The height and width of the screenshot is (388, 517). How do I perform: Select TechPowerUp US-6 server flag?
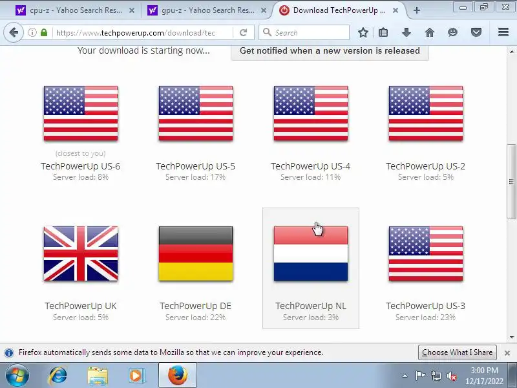tap(81, 113)
